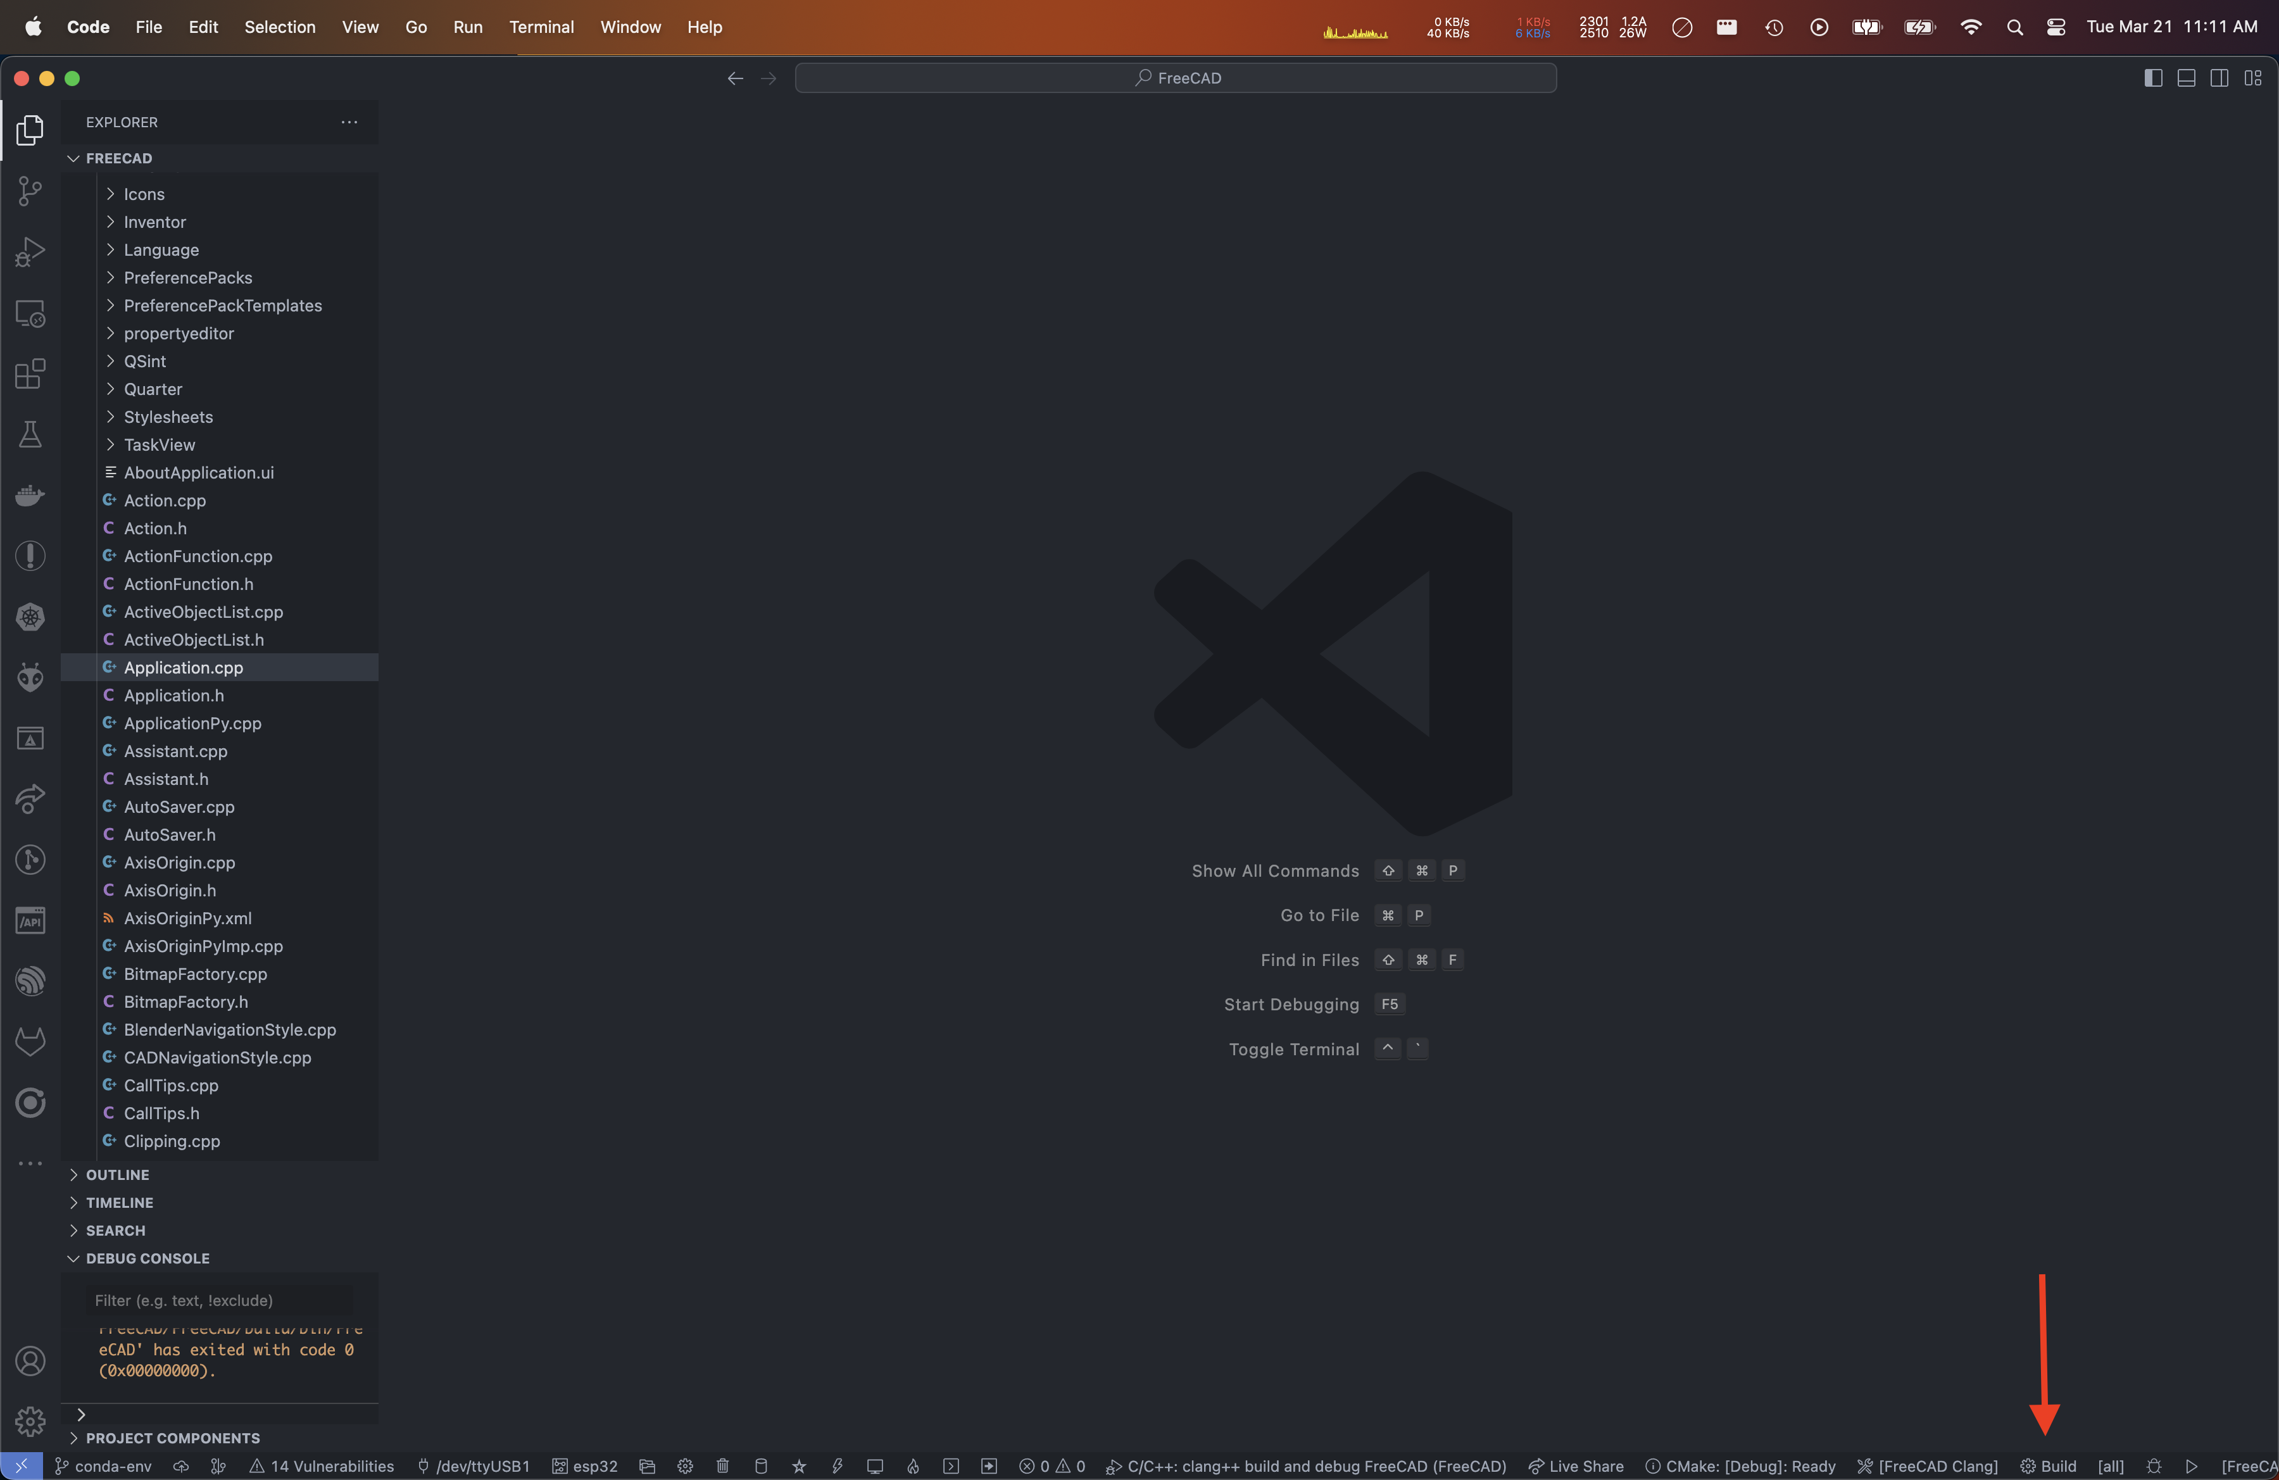The width and height of the screenshot is (2279, 1480).
Task: Open Run and Debug view icon
Action: 30,252
